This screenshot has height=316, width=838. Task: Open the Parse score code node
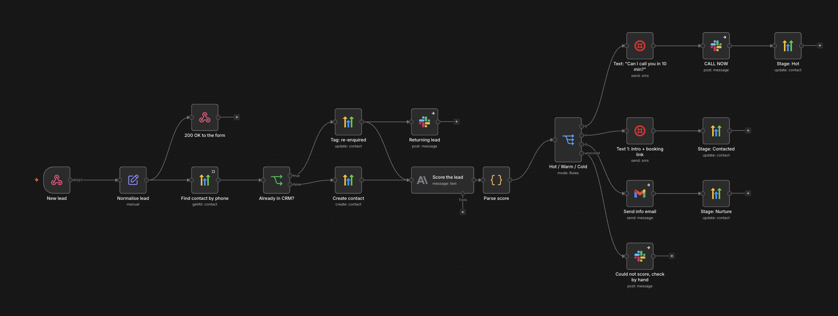496,180
